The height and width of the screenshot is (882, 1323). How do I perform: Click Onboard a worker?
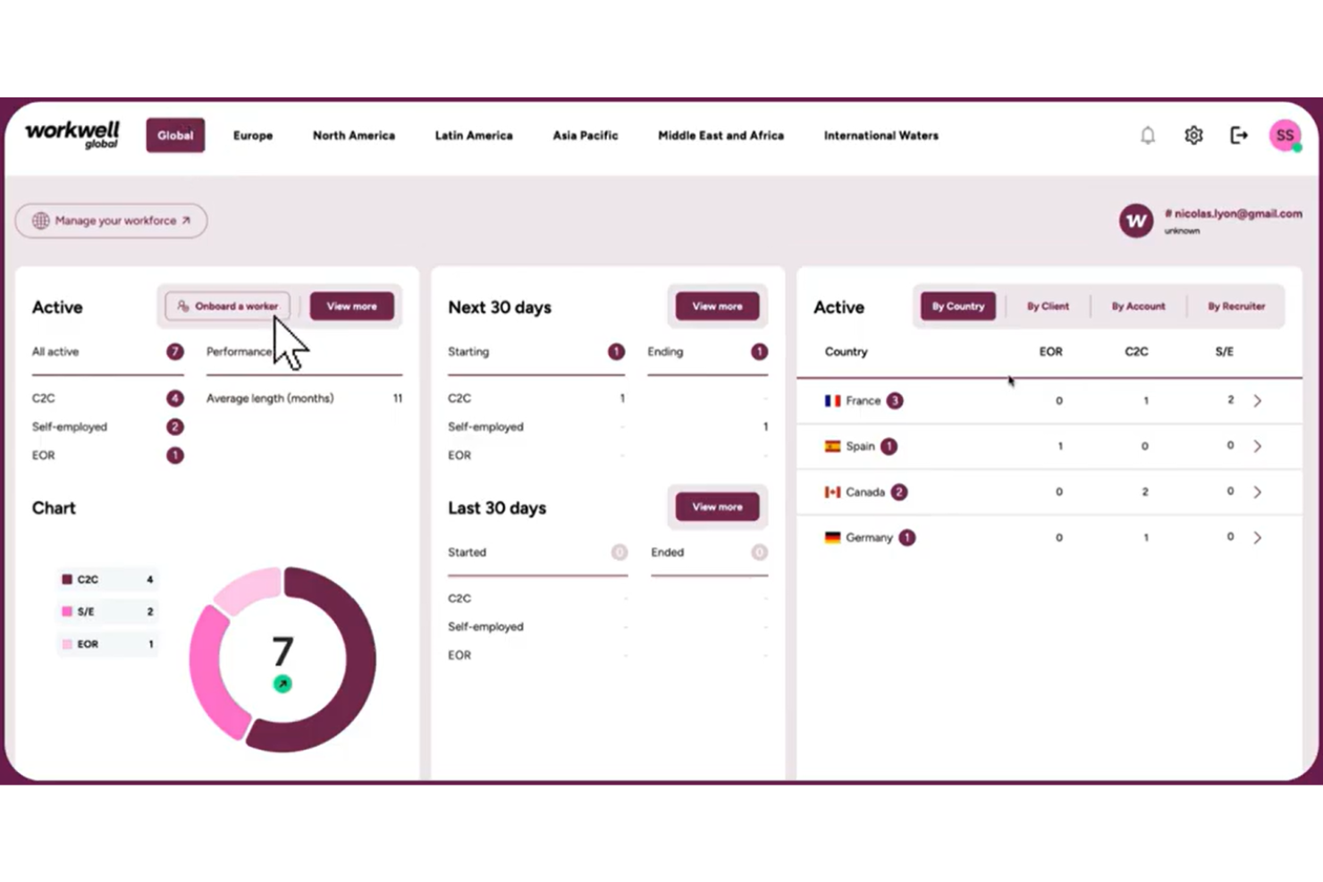click(226, 306)
